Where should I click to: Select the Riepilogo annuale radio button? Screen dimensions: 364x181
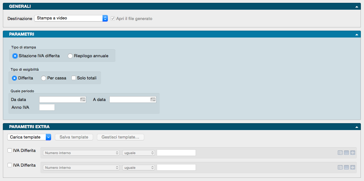pyautogui.click(x=70, y=56)
